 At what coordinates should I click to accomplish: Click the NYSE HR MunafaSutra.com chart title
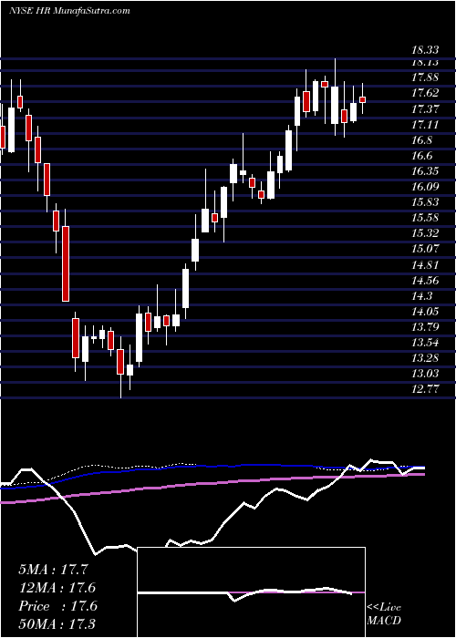(69, 10)
